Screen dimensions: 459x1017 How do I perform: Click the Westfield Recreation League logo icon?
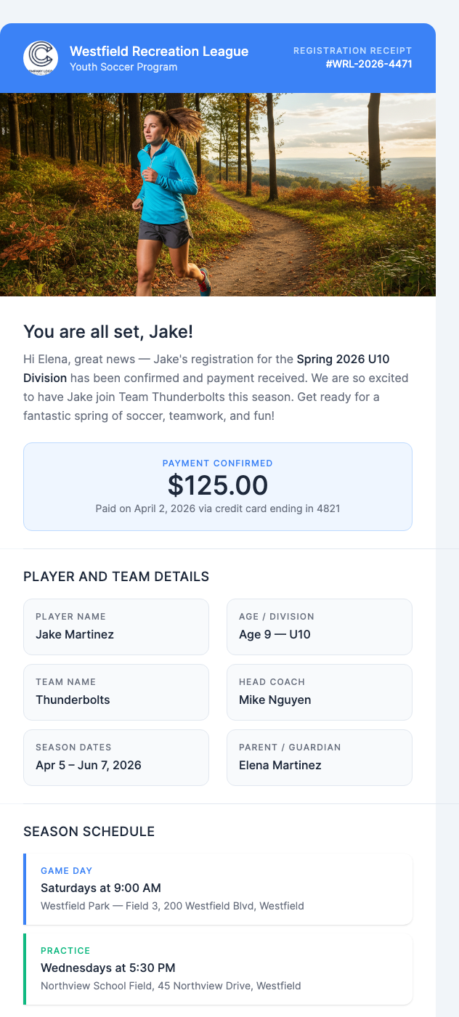[x=41, y=58]
